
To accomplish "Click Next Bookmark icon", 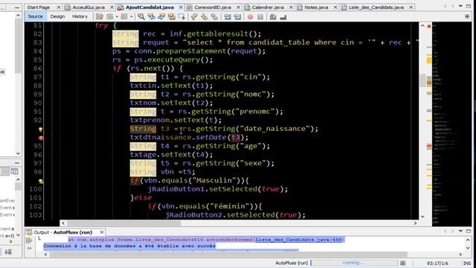I will (x=205, y=16).
